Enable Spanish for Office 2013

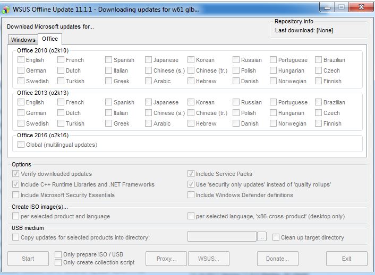pos(108,102)
